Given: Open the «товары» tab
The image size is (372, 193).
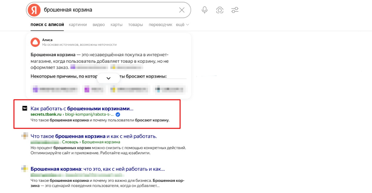Looking at the screenshot, I should (x=135, y=25).
